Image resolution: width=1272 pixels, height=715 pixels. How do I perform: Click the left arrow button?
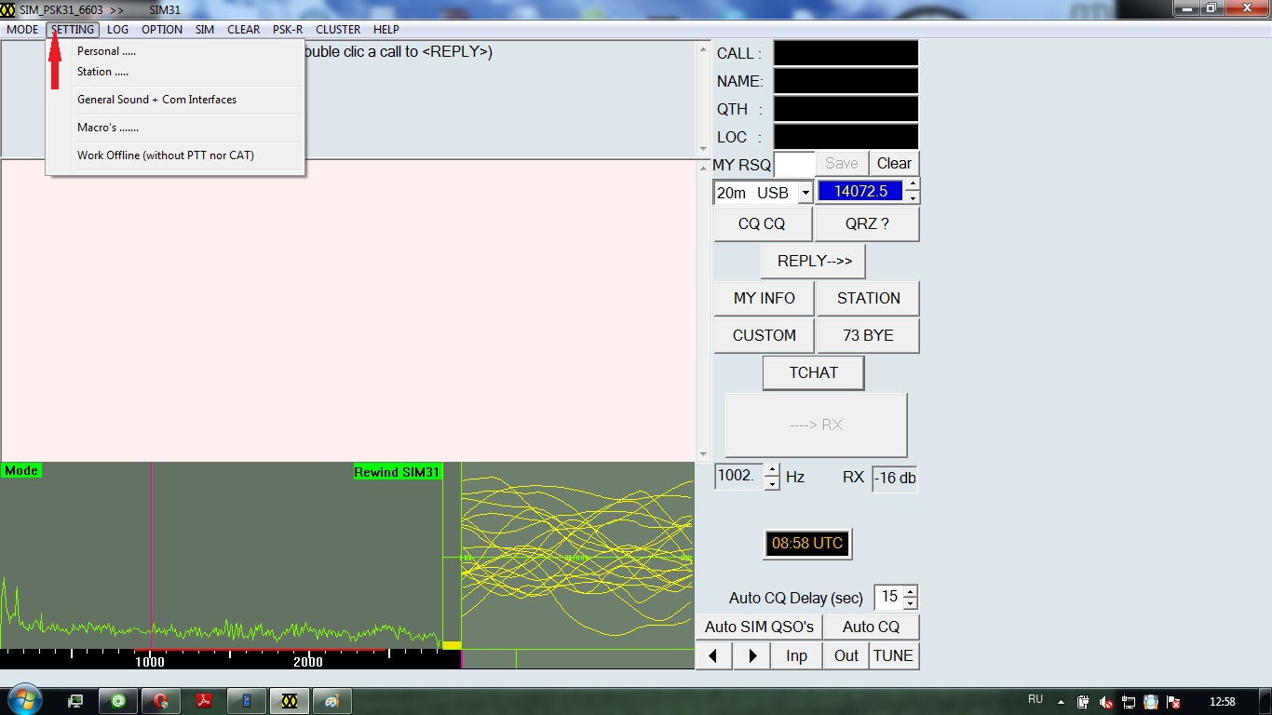point(714,655)
